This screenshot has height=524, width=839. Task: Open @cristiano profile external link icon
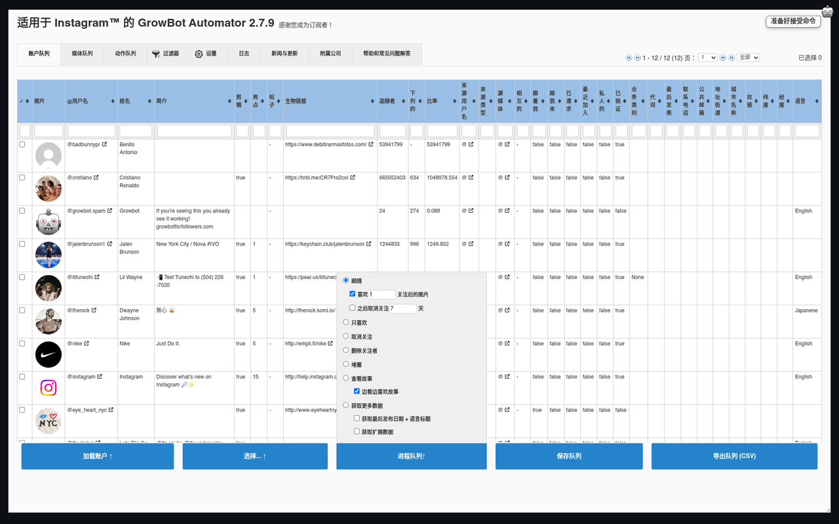pos(96,178)
